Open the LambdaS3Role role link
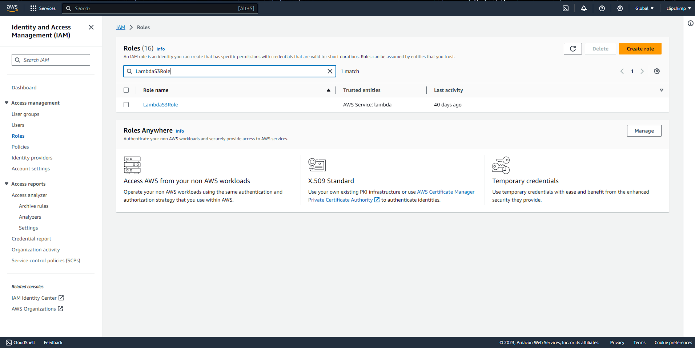 click(161, 105)
